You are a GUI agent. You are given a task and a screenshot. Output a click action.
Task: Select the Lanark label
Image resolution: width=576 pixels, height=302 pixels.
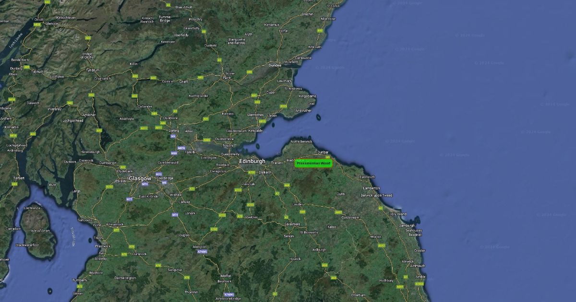click(x=190, y=213)
